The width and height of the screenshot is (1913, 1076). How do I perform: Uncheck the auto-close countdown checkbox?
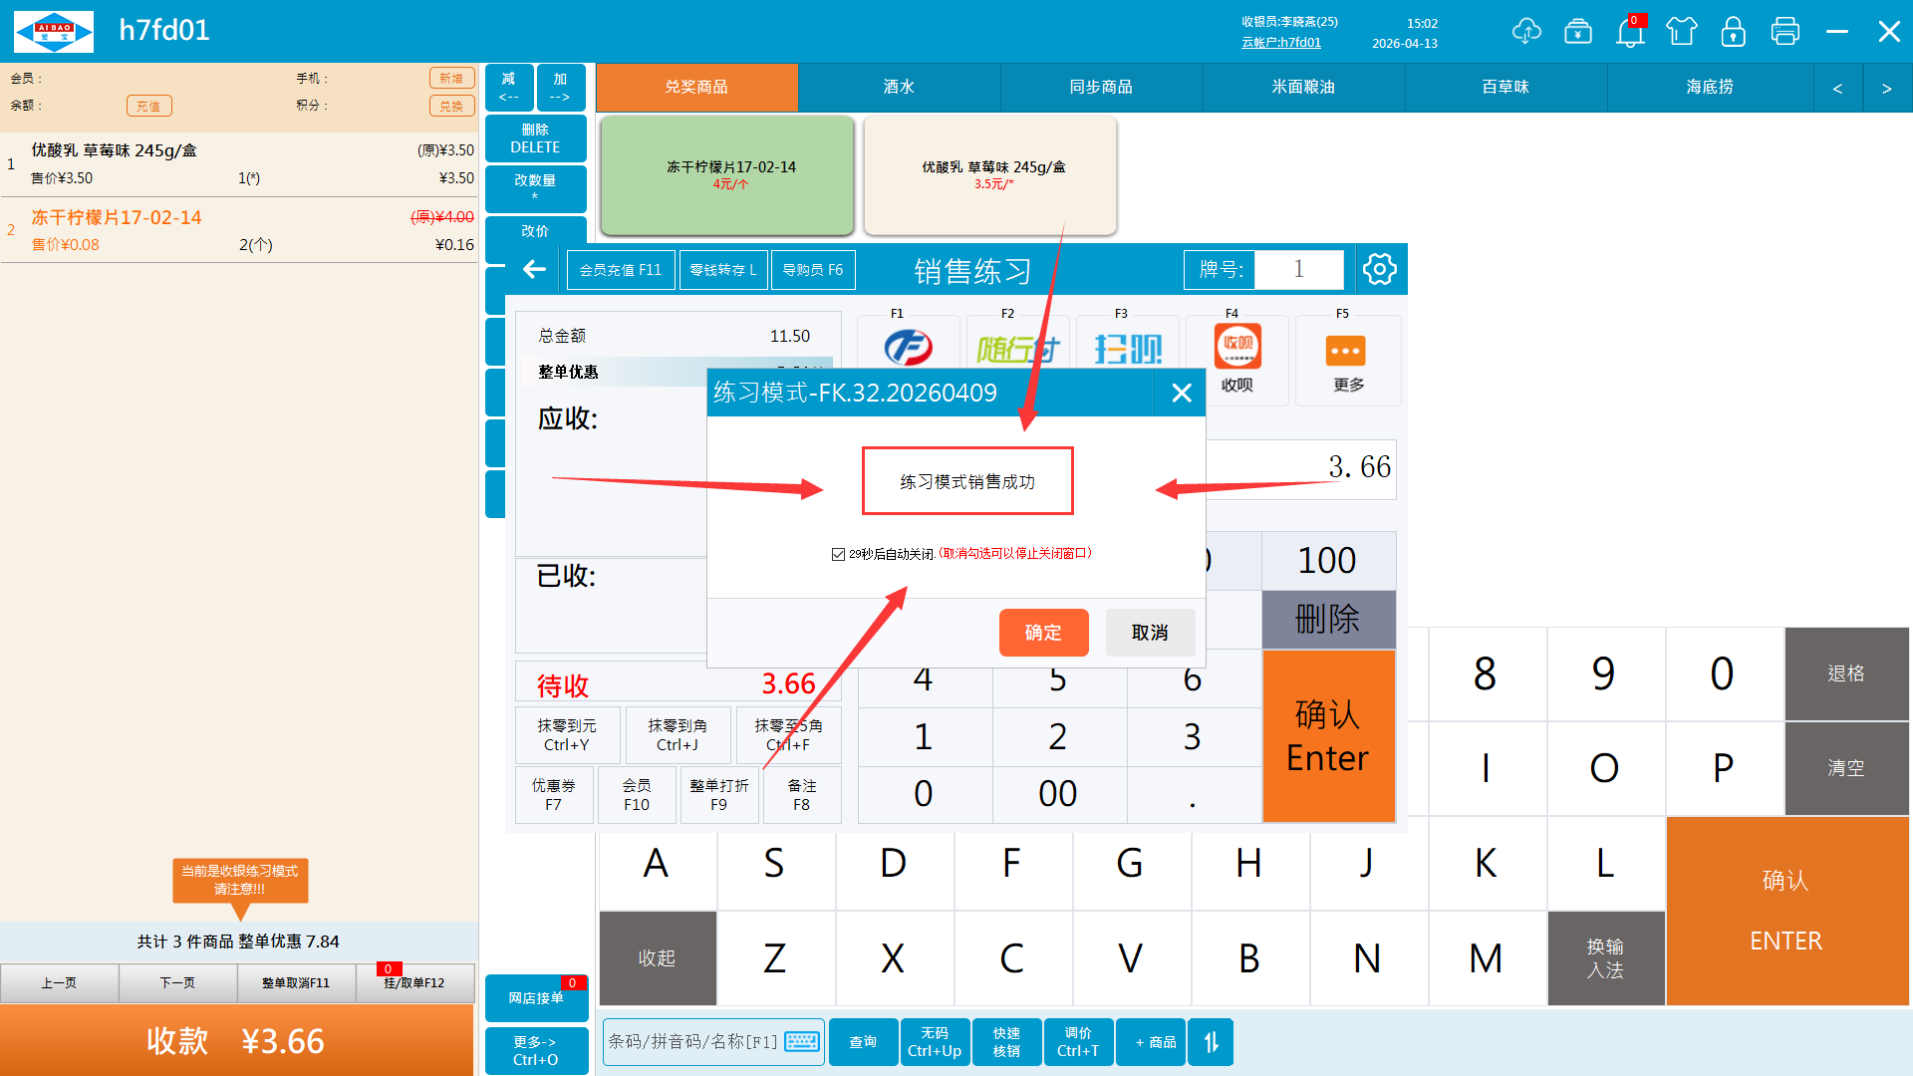pos(838,554)
